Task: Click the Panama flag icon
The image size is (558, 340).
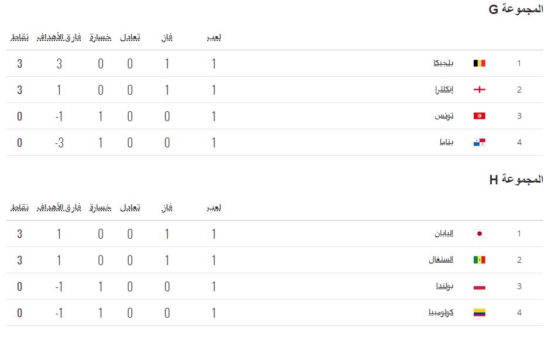Action: 480,142
